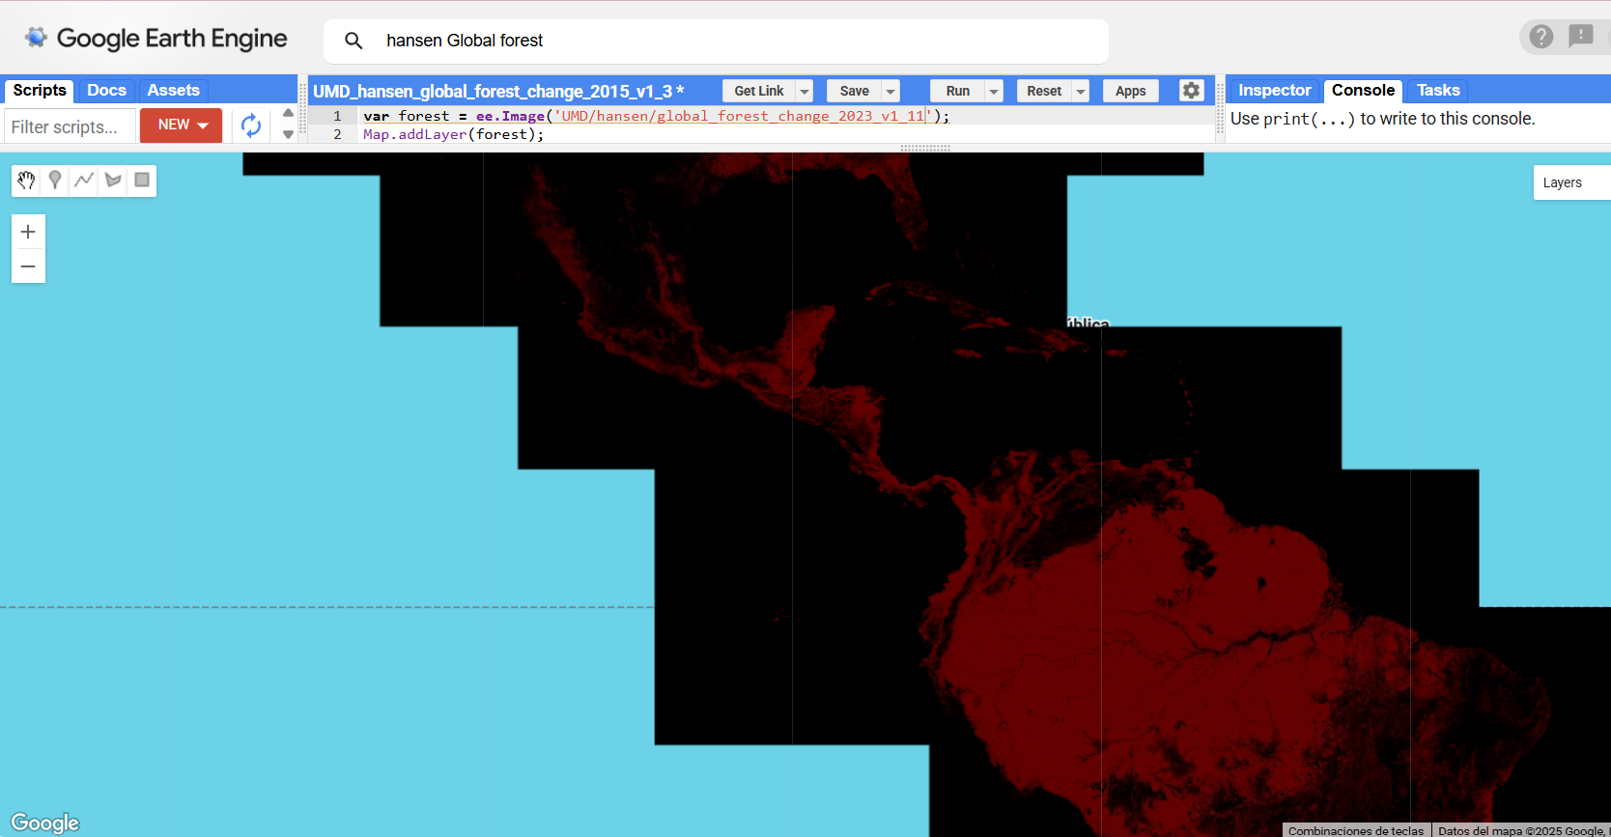Run the script
Screen dimensions: 1611x837
(957, 91)
